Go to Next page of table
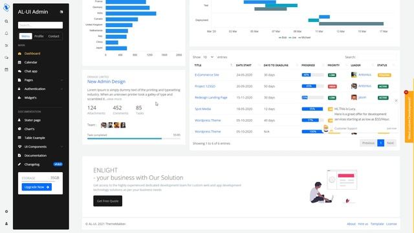This screenshot has height=233, width=414. pyautogui.click(x=390, y=143)
